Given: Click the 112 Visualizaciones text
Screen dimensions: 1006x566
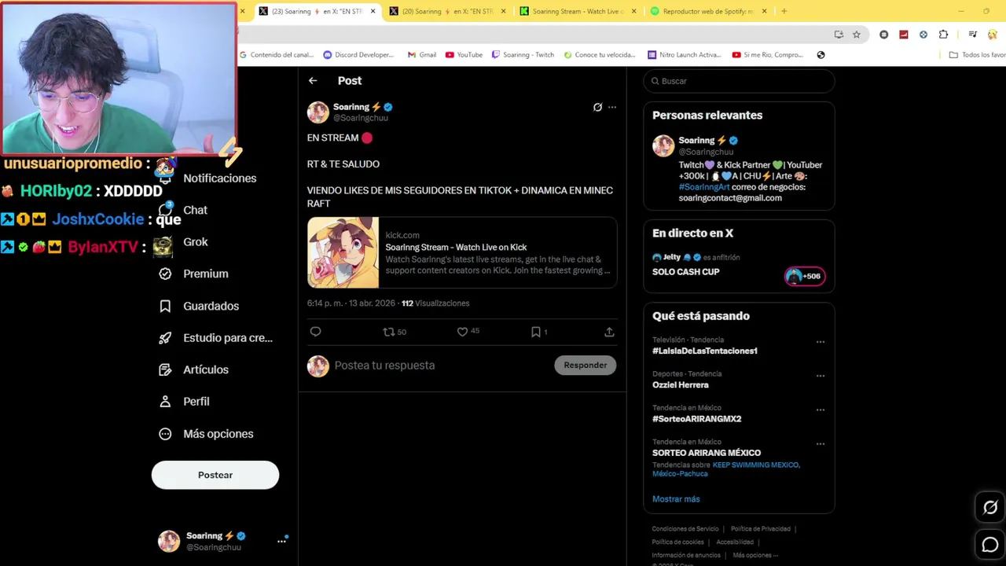Looking at the screenshot, I should point(435,303).
